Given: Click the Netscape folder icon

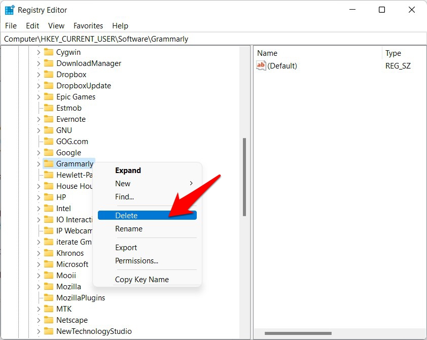Looking at the screenshot, I should [x=49, y=320].
